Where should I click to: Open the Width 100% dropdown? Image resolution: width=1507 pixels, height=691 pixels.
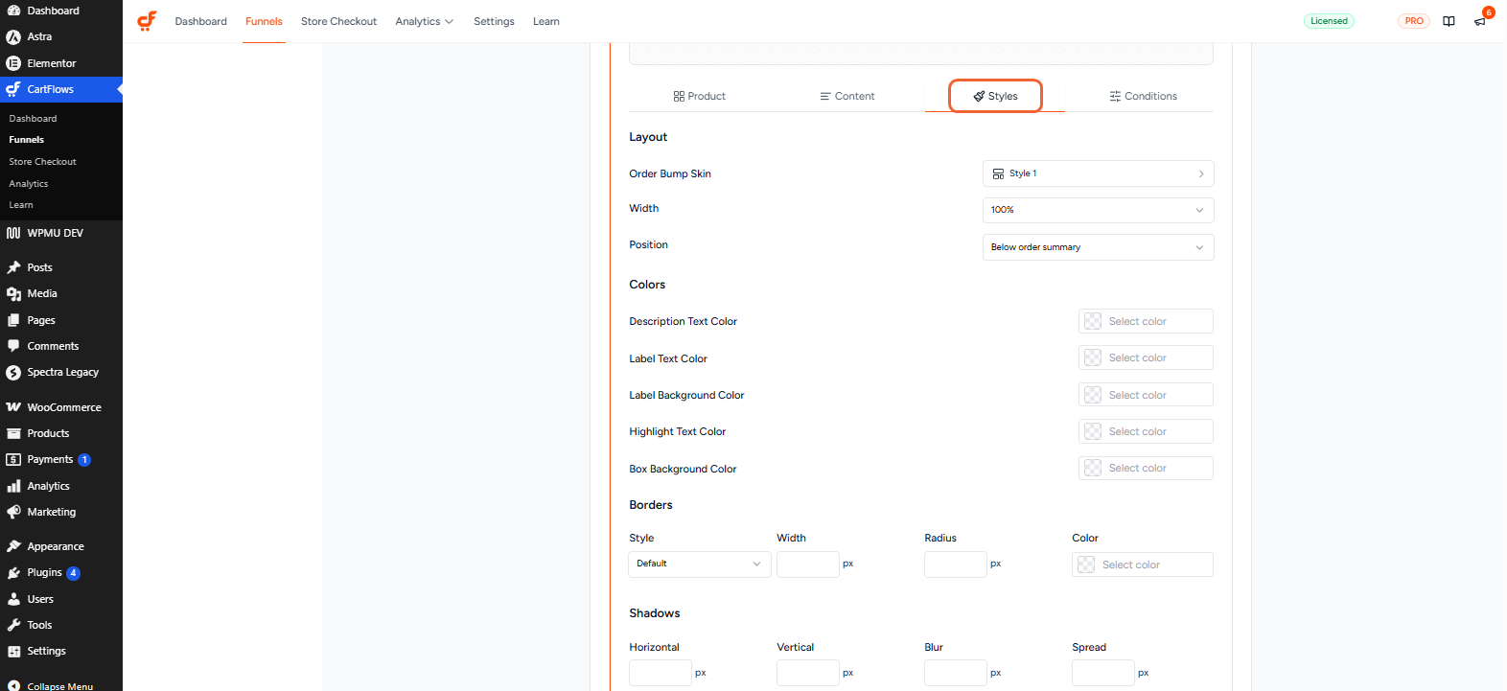pyautogui.click(x=1098, y=210)
